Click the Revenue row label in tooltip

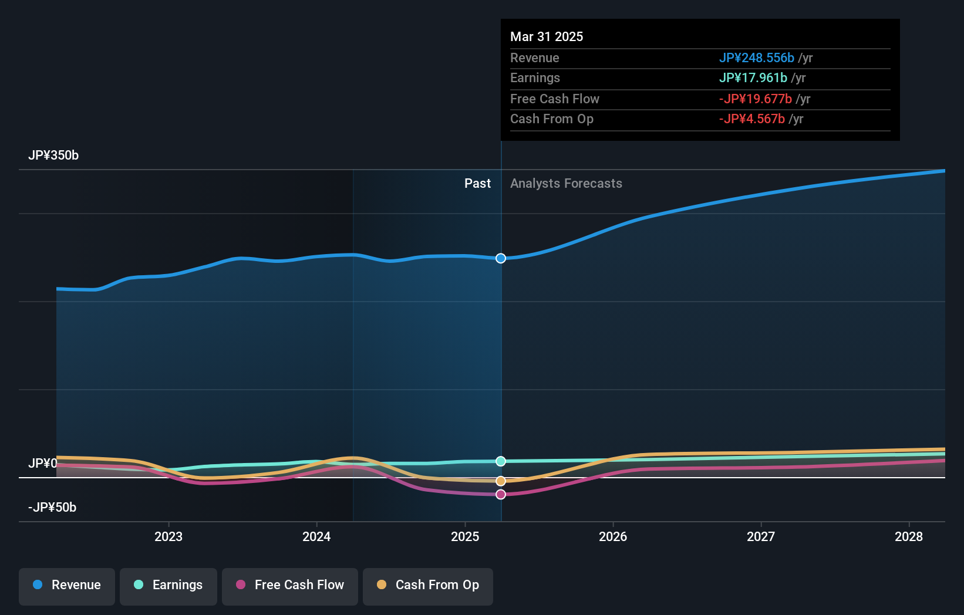coord(534,58)
